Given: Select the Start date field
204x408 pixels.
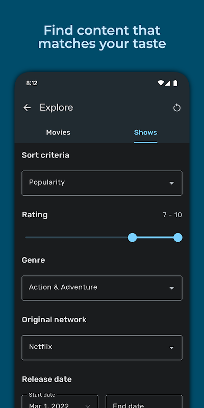Looking at the screenshot, I should click(60, 401).
